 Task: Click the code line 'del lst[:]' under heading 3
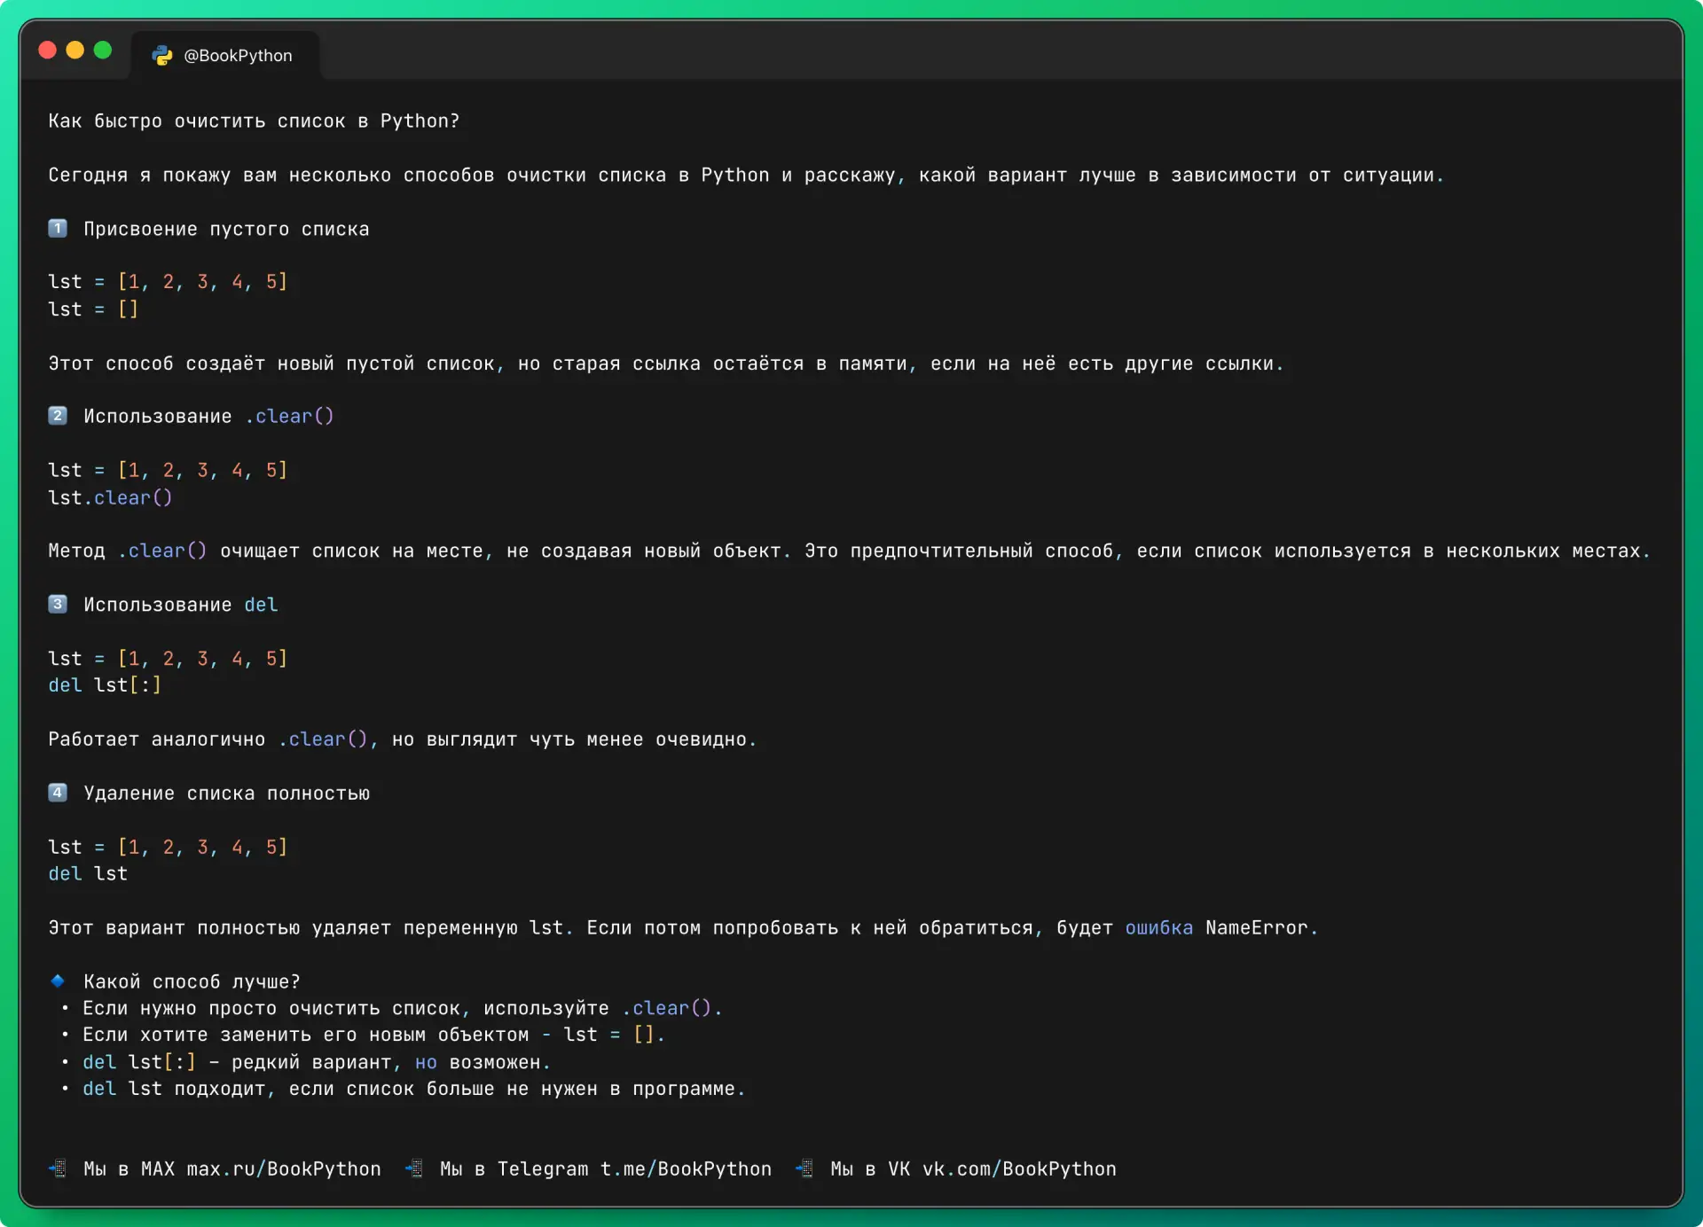[x=105, y=685]
